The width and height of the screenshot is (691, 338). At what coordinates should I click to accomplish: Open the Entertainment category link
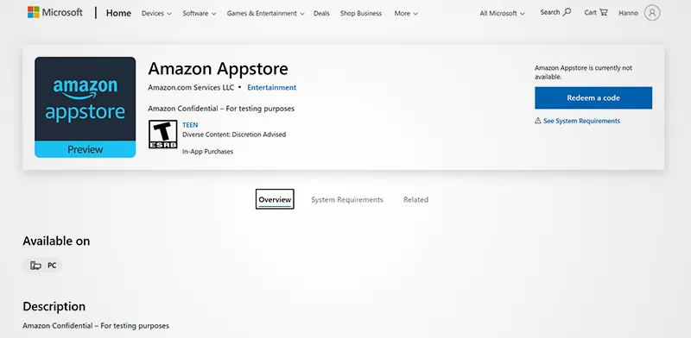click(271, 87)
